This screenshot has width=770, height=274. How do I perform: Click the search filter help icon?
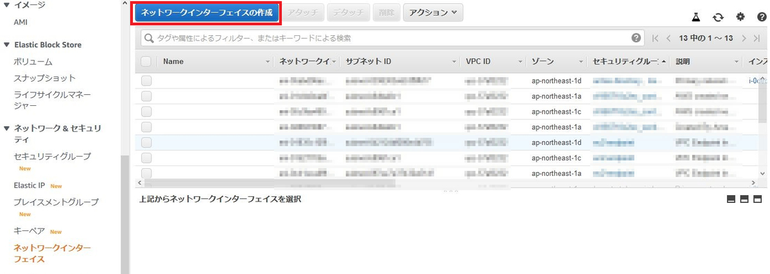(637, 38)
